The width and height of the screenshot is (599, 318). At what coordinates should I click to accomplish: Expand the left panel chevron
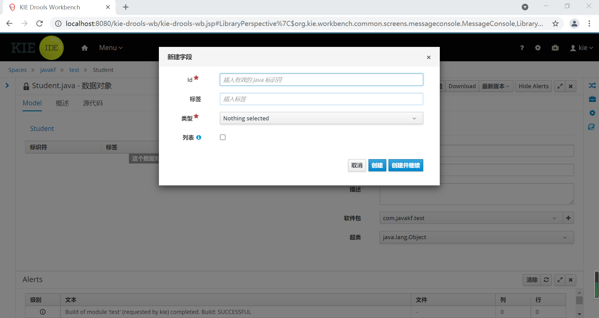(7, 85)
